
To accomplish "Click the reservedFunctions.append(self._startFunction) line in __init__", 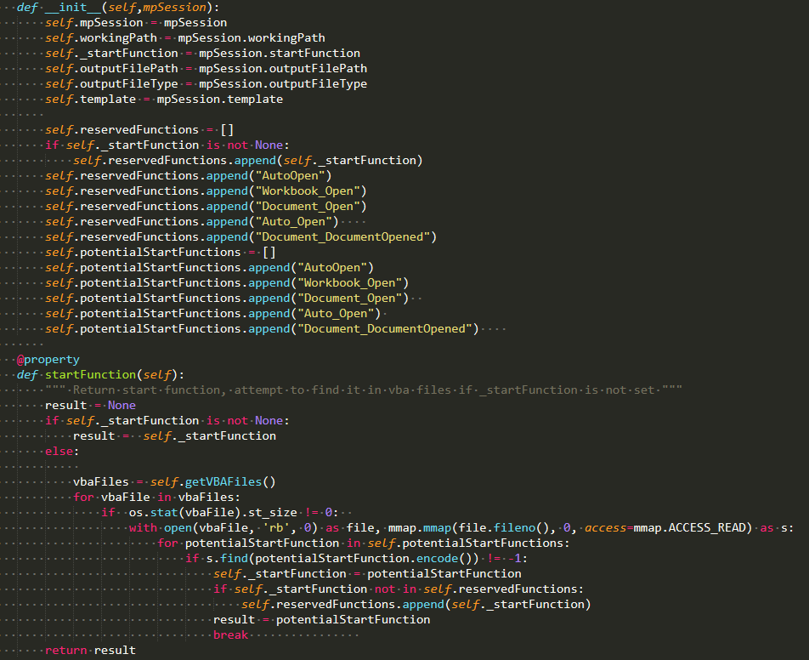I will (247, 160).
